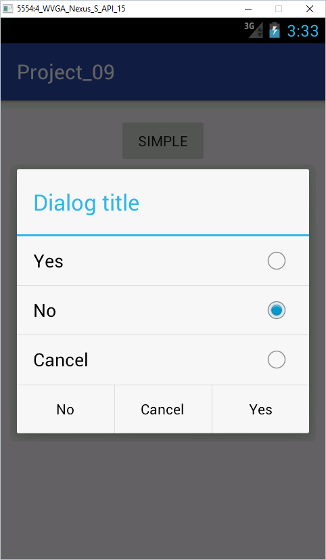The width and height of the screenshot is (326, 560).
Task: Tap the No list item label
Action: tap(45, 311)
